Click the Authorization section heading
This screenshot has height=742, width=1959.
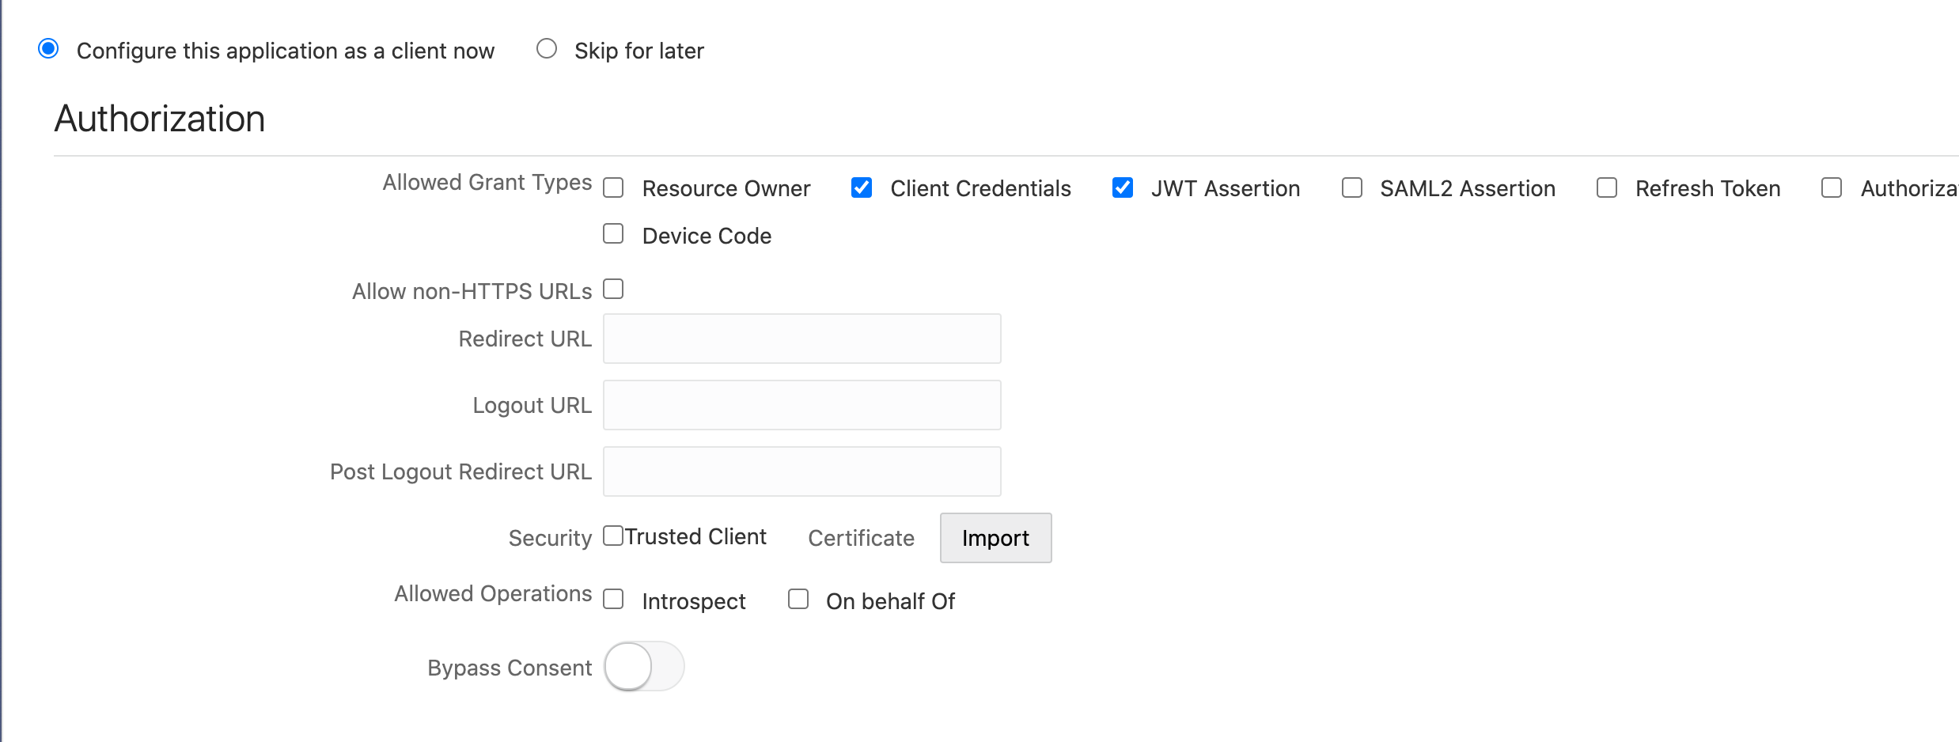point(158,117)
